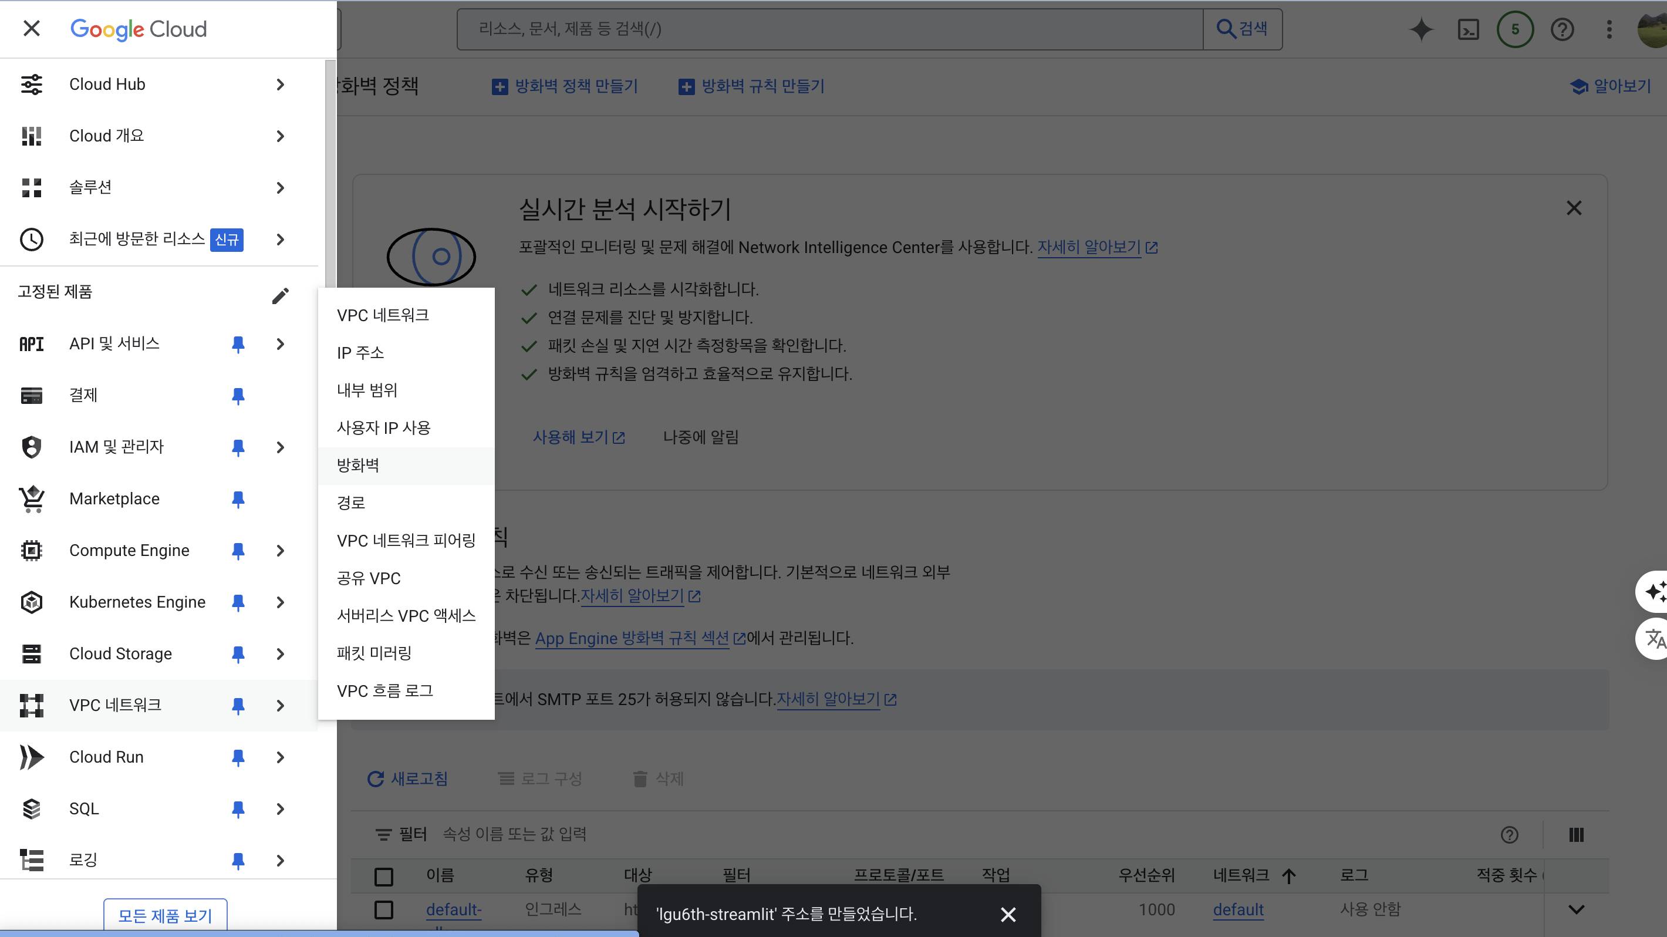Unpin IAM 및 관리자 pin toggle

click(x=238, y=448)
